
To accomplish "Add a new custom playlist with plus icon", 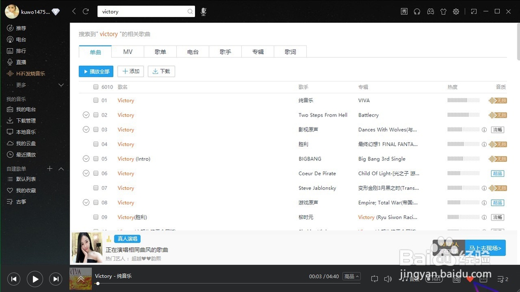I will [x=50, y=169].
